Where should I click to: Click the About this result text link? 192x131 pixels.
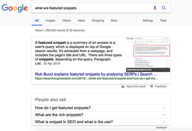136,86
